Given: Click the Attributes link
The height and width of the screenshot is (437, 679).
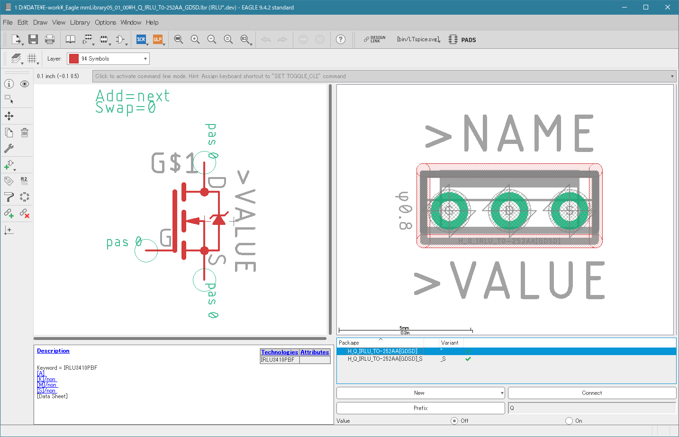Looking at the screenshot, I should coord(315,352).
